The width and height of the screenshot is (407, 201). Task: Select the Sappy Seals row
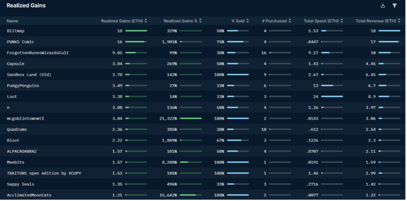203,184
